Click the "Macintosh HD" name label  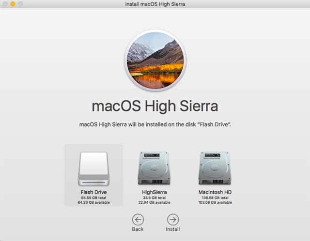214,192
